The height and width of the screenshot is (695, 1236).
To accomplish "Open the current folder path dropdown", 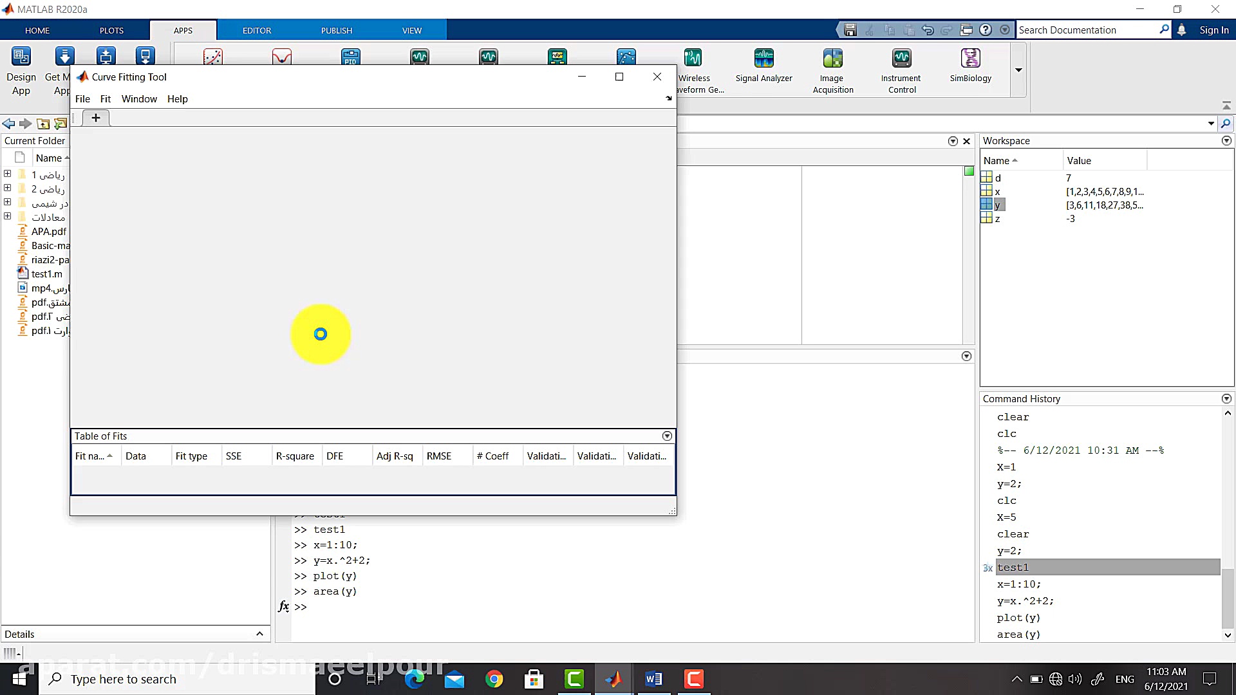I will (1211, 124).
